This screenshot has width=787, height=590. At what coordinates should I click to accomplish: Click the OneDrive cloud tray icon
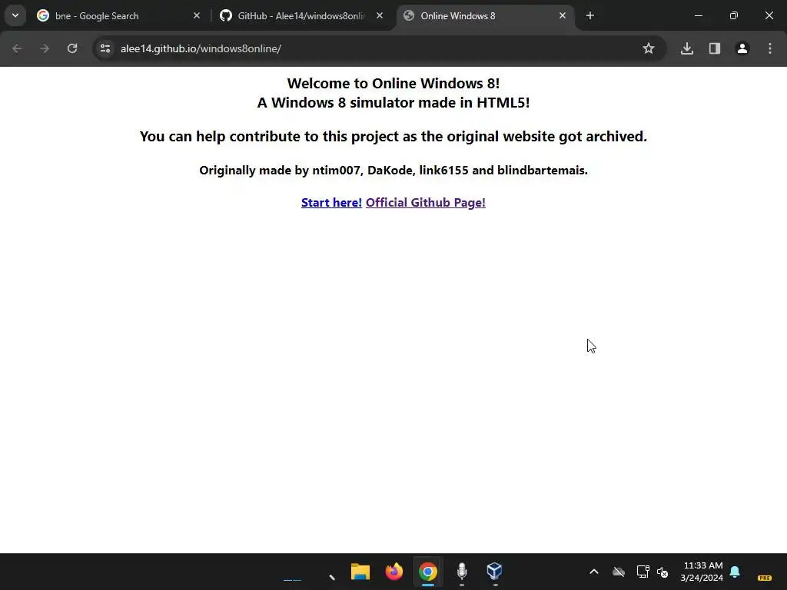(619, 572)
